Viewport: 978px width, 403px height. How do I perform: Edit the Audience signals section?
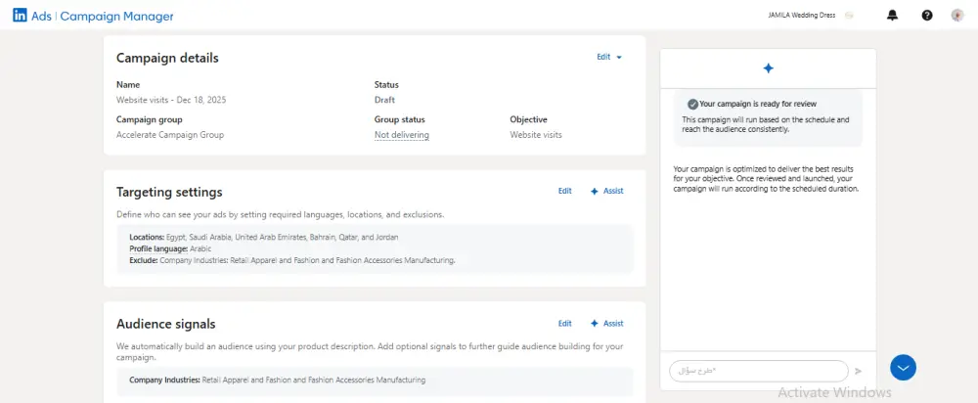pyautogui.click(x=565, y=324)
